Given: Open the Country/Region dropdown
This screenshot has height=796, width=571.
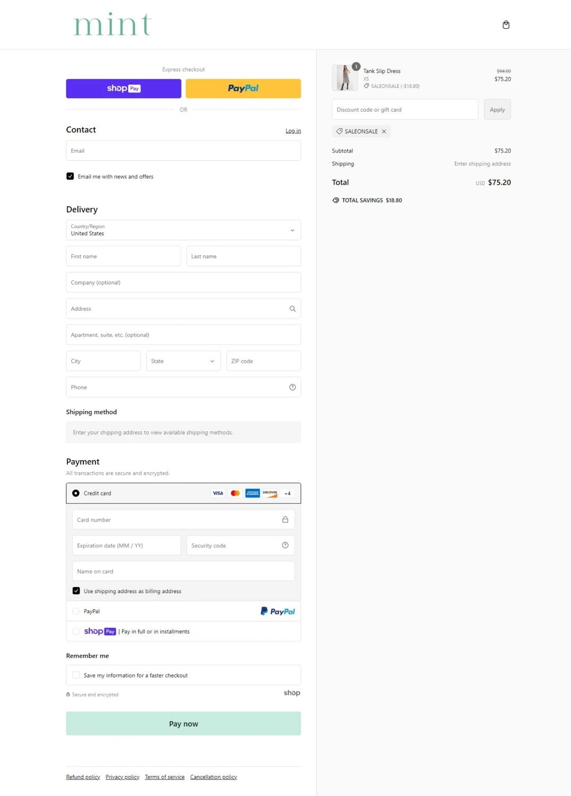Looking at the screenshot, I should pos(183,230).
